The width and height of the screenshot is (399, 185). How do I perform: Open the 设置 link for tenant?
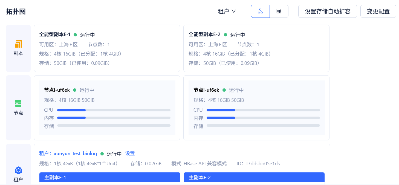[130, 154]
